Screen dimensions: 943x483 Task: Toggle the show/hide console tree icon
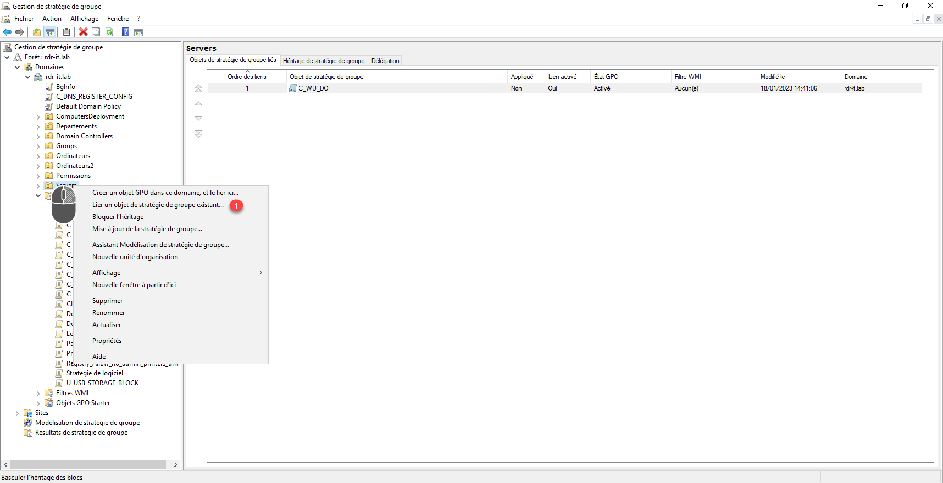click(x=50, y=32)
